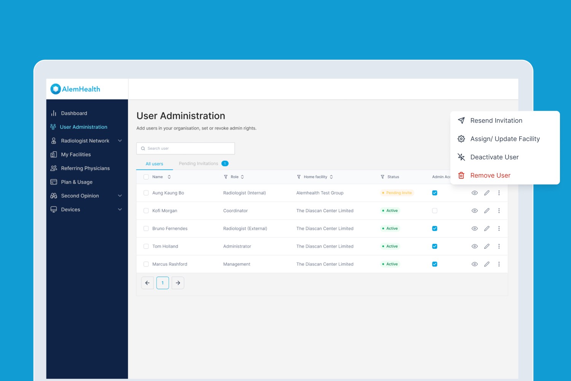Viewport: 571px width, 381px height.
Task: Tick the checkbox for Aung Kaung Bo
Action: tap(146, 193)
